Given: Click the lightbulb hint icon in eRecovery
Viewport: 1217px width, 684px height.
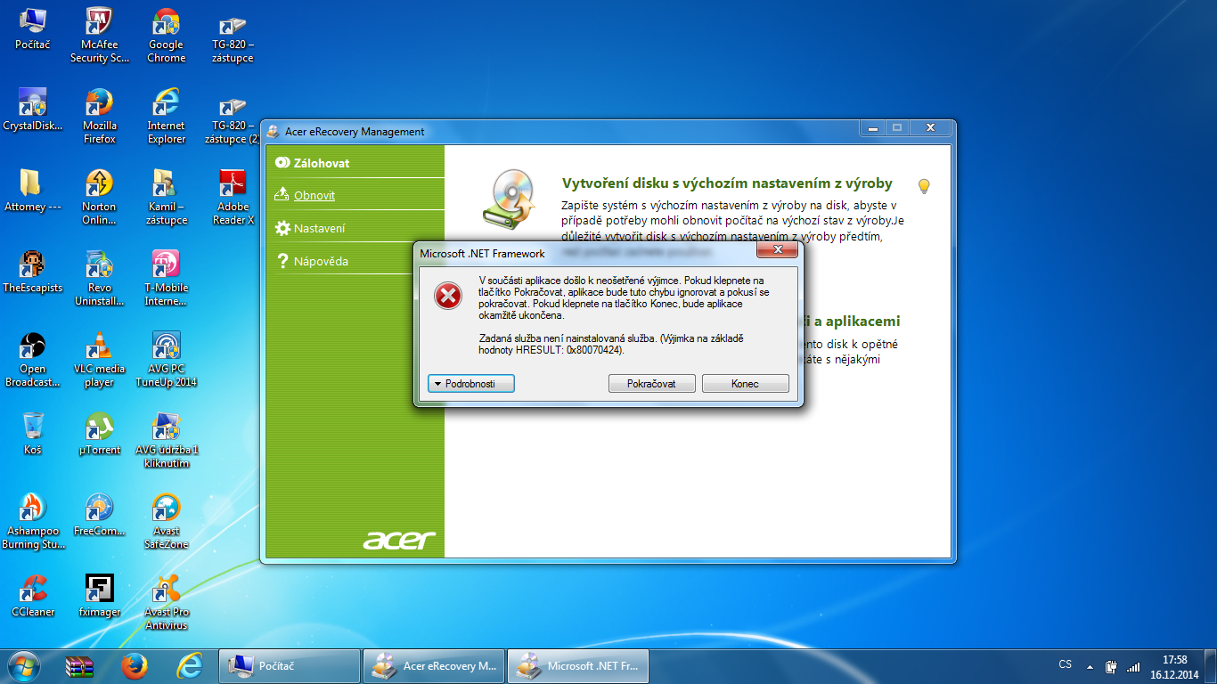Looking at the screenshot, I should tap(924, 186).
